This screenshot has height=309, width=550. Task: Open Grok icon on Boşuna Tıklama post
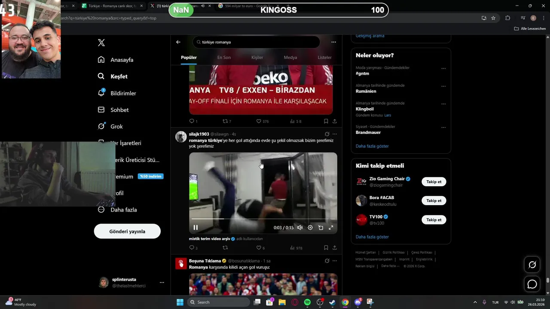pos(327,261)
